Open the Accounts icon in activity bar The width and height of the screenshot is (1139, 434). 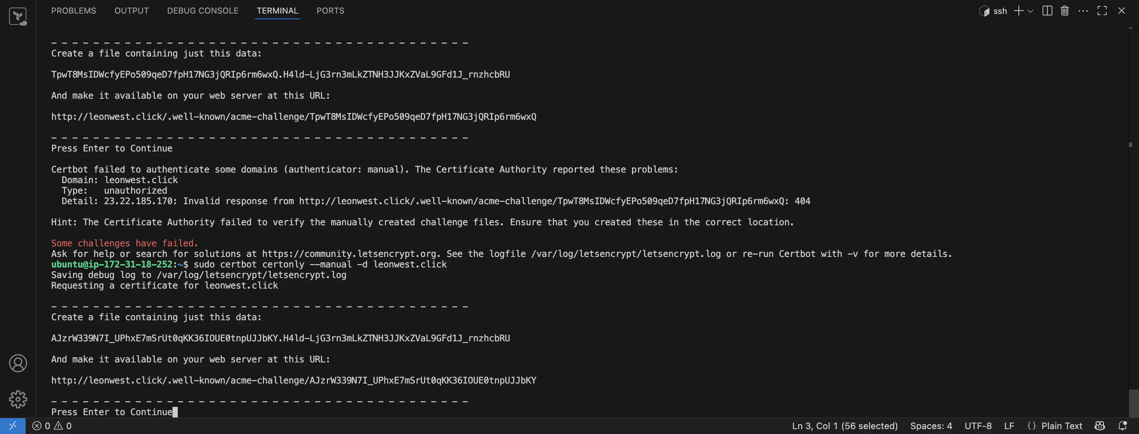(x=18, y=363)
